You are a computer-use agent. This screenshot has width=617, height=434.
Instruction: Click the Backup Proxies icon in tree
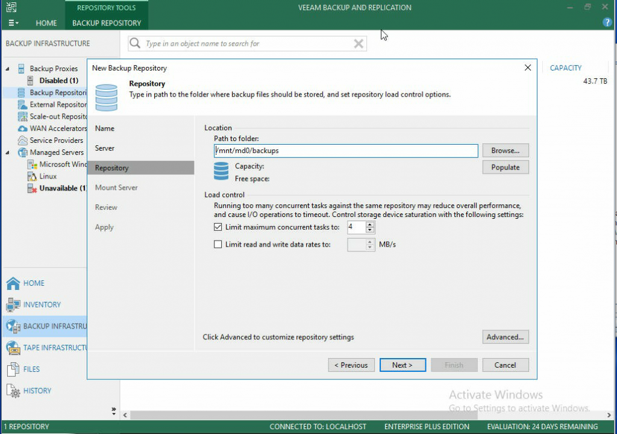click(22, 69)
